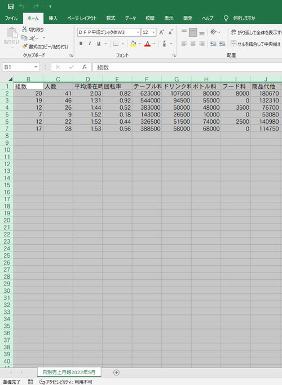The height and width of the screenshot is (385, 282).
Task: Click セルを結合して中央揃え merge button
Action: click(256, 44)
